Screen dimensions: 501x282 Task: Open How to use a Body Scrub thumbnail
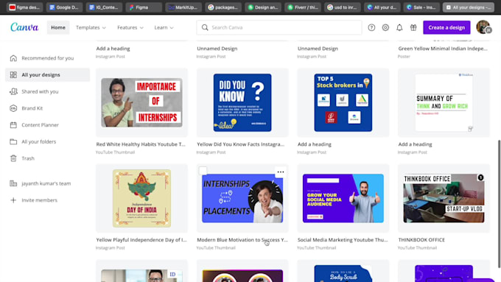pos(343,273)
